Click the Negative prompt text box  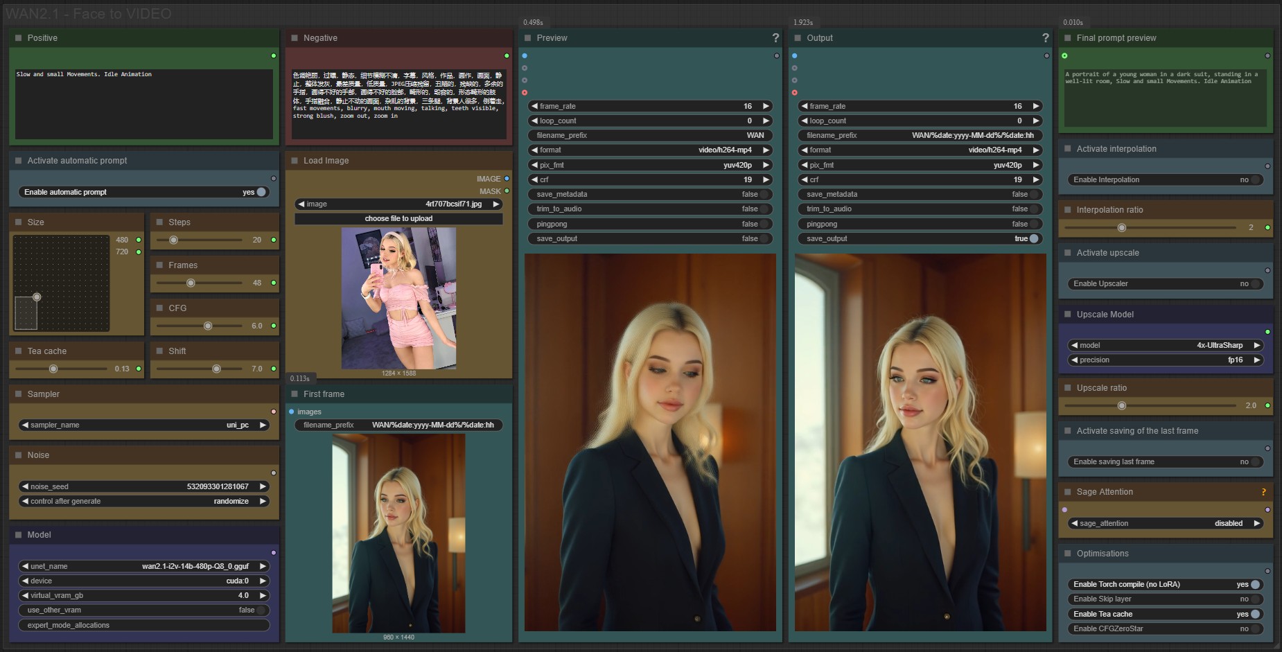point(398,104)
